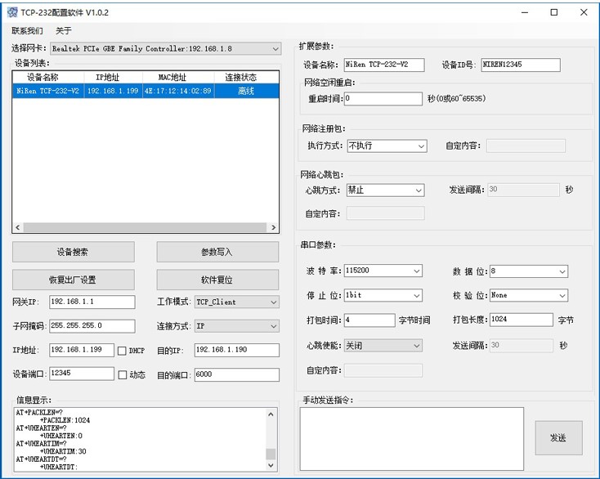Focus the 打包时间 input field
The image size is (600, 479).
tap(369, 320)
